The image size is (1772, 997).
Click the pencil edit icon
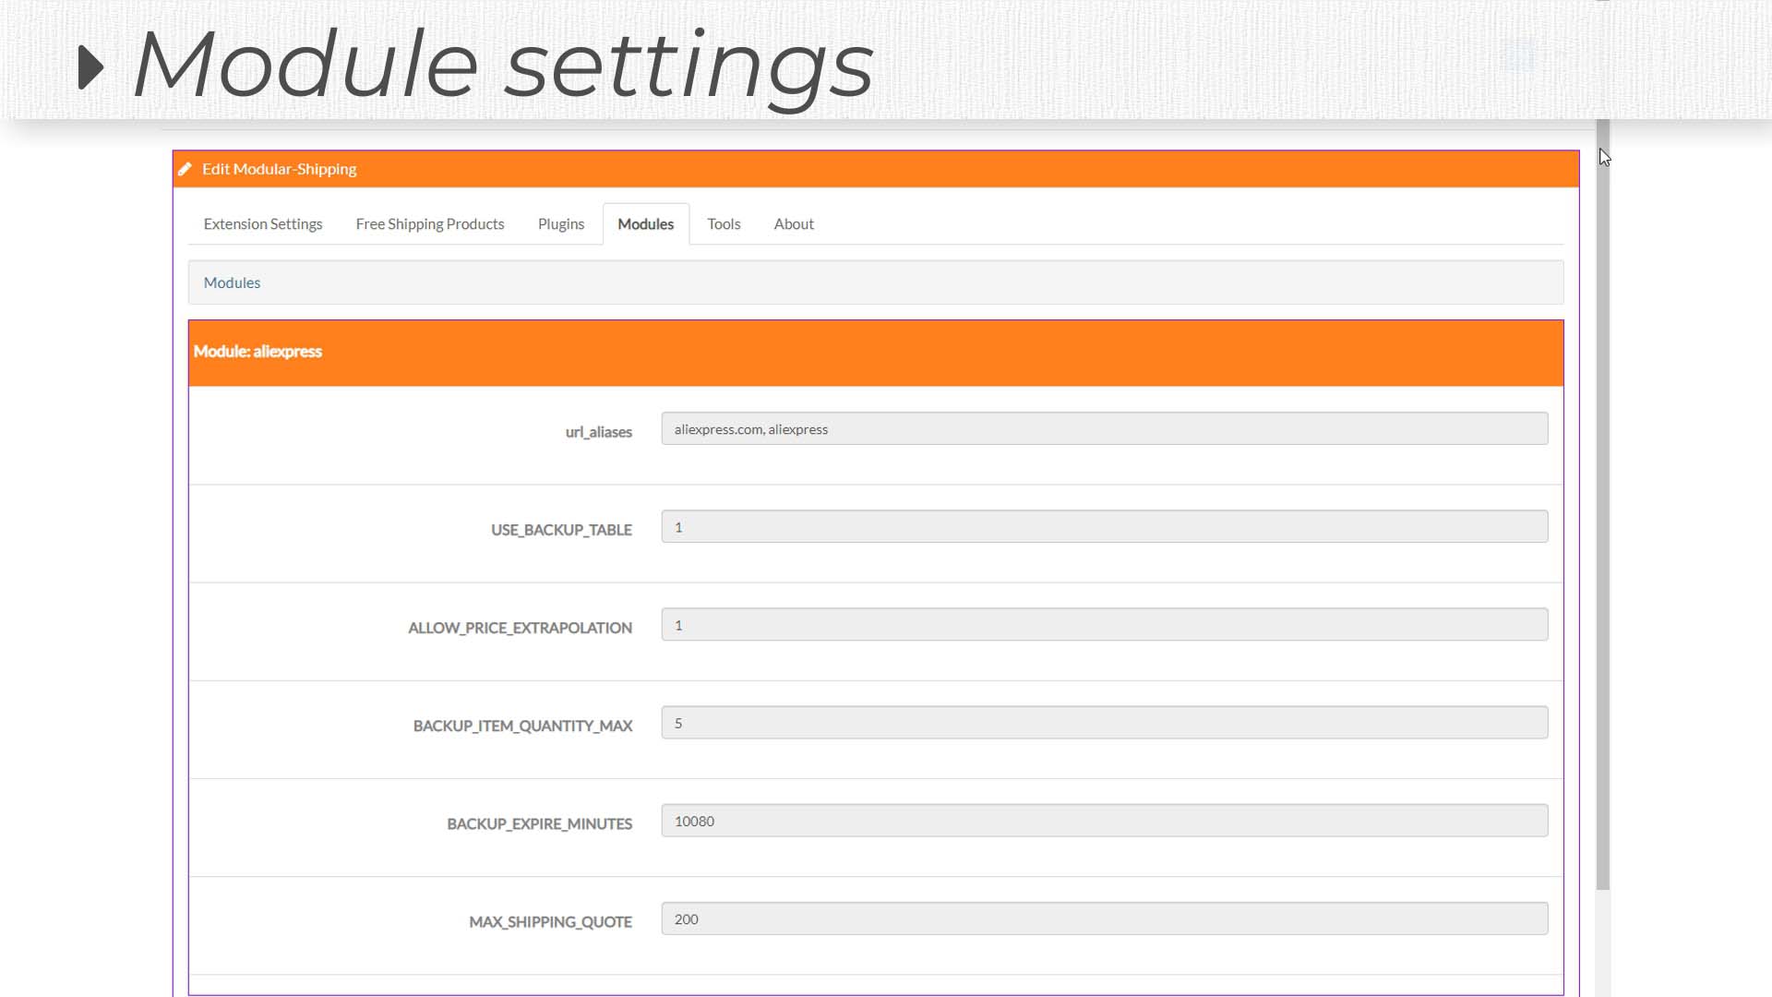pyautogui.click(x=186, y=169)
